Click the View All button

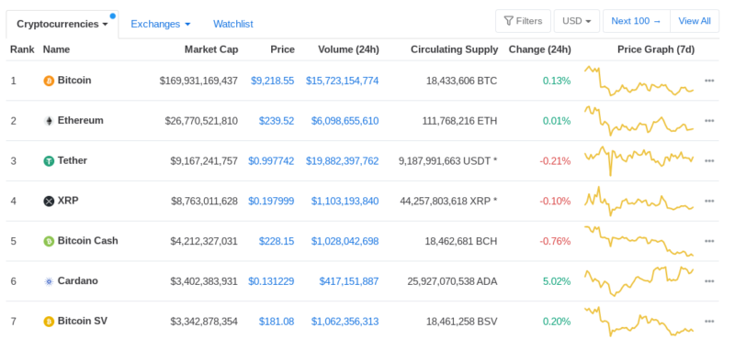point(695,21)
